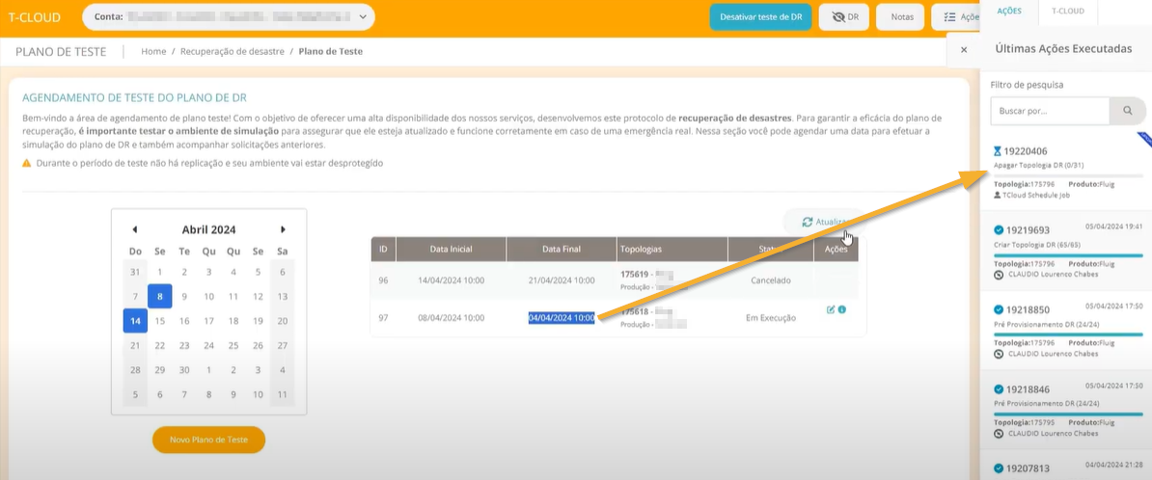This screenshot has height=480, width=1152.
Task: Click progress bar of Apagar Topologia DR
Action: click(x=1068, y=176)
